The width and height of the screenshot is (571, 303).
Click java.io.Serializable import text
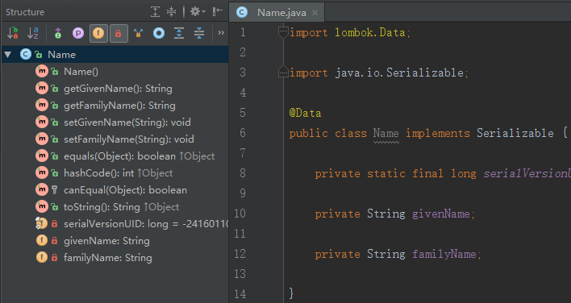399,73
